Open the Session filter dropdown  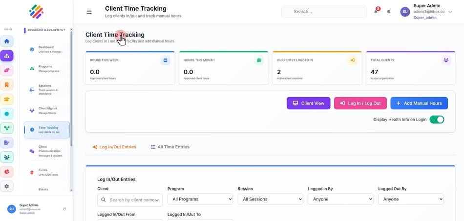[x=271, y=199]
